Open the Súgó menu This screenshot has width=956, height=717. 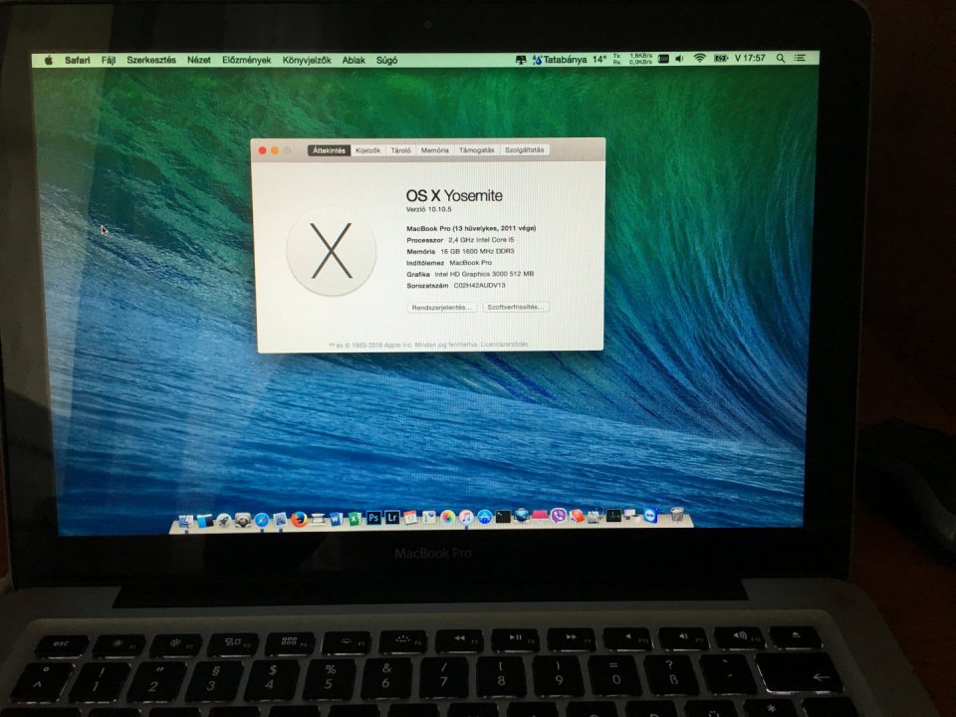pyautogui.click(x=386, y=60)
